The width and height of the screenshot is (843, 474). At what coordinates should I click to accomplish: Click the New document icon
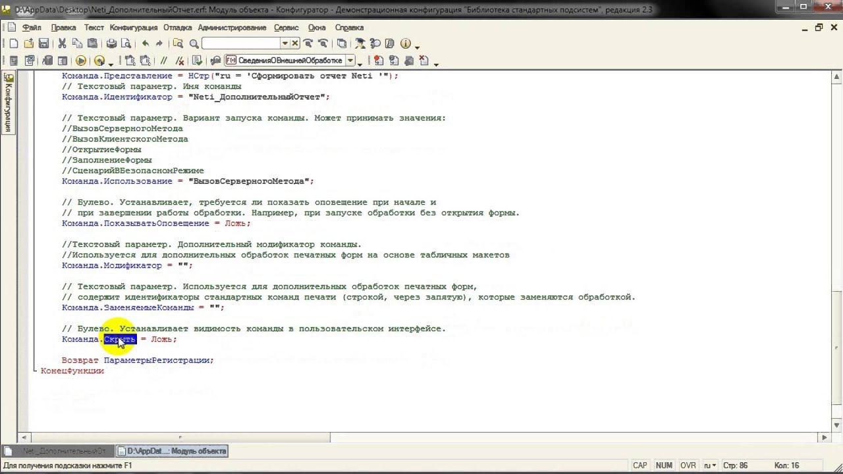[x=13, y=43]
